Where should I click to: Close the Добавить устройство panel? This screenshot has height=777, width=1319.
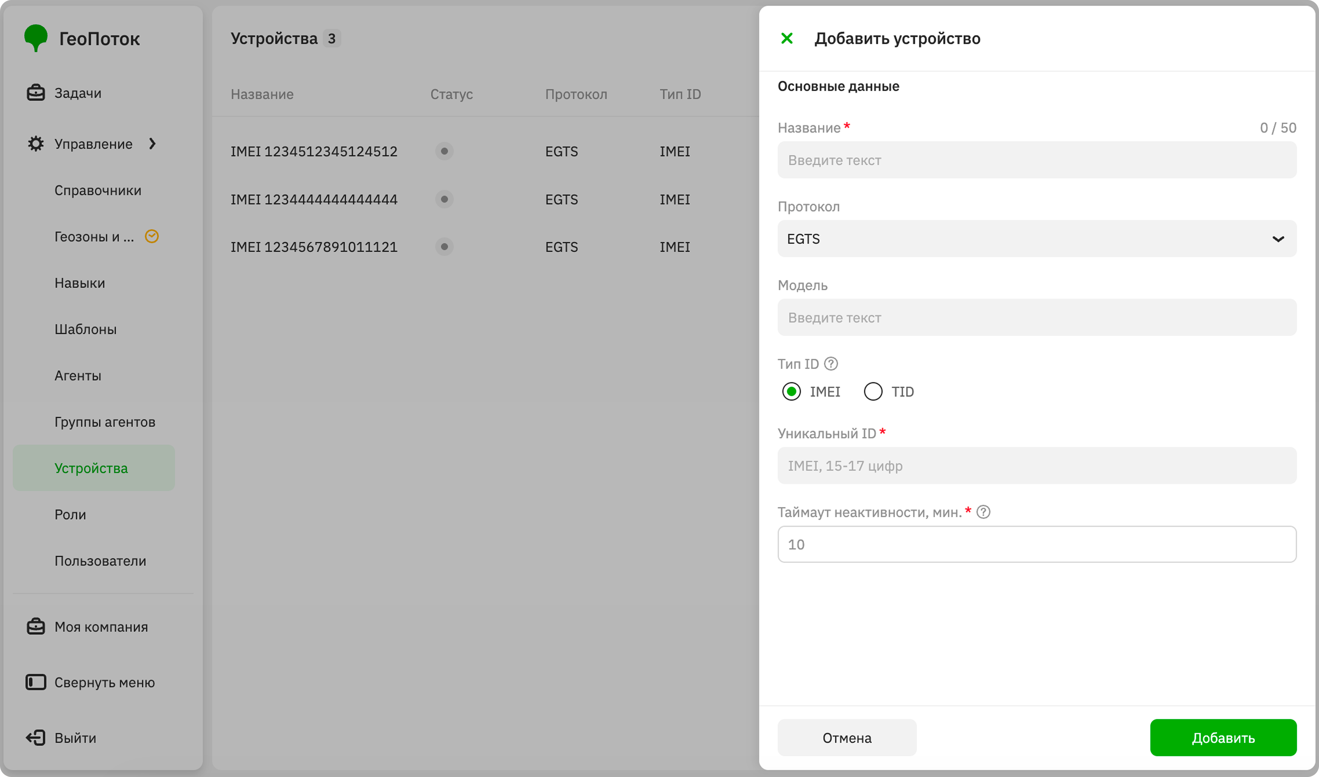(x=787, y=38)
